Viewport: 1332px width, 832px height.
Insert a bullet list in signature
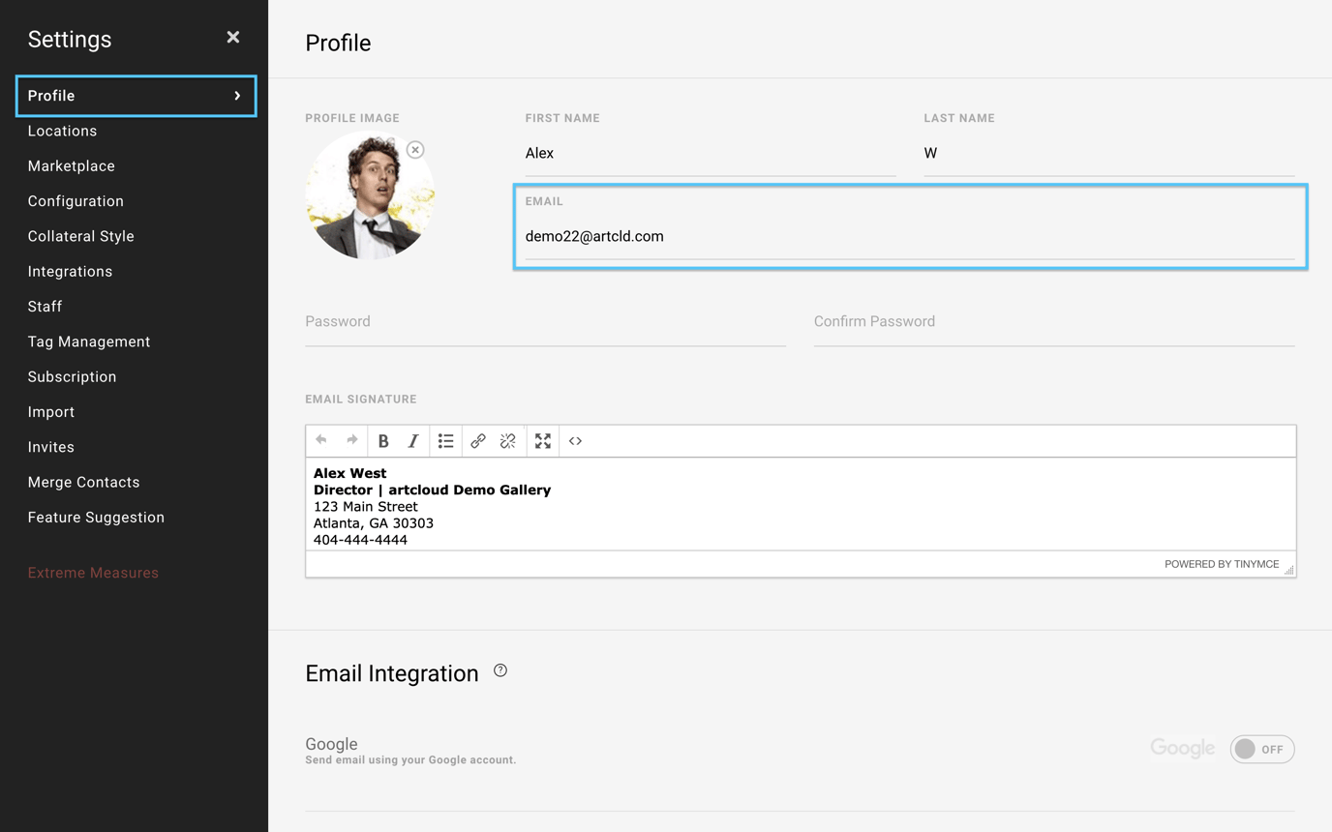tap(445, 441)
